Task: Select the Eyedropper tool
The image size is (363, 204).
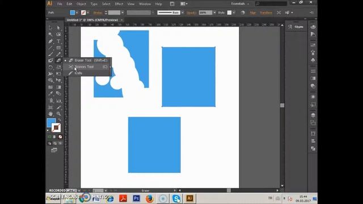Action: click(50, 93)
